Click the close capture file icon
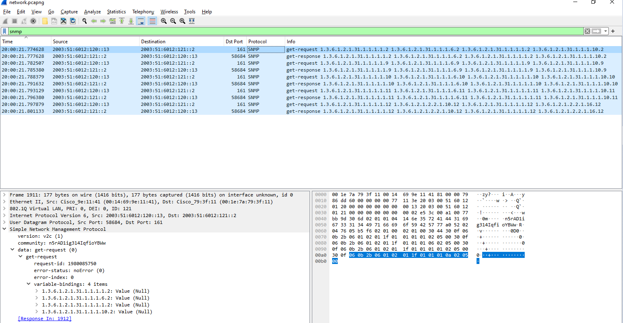Screen dimensions: 623x323 tap(64, 21)
